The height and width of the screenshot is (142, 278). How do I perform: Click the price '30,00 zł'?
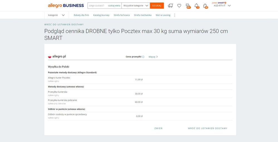coord(139,94)
